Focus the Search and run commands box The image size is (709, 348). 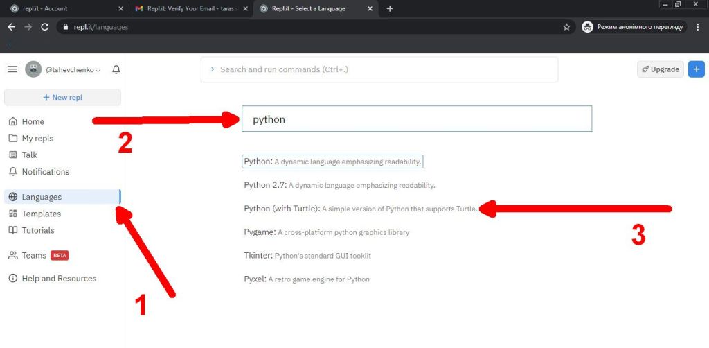379,70
